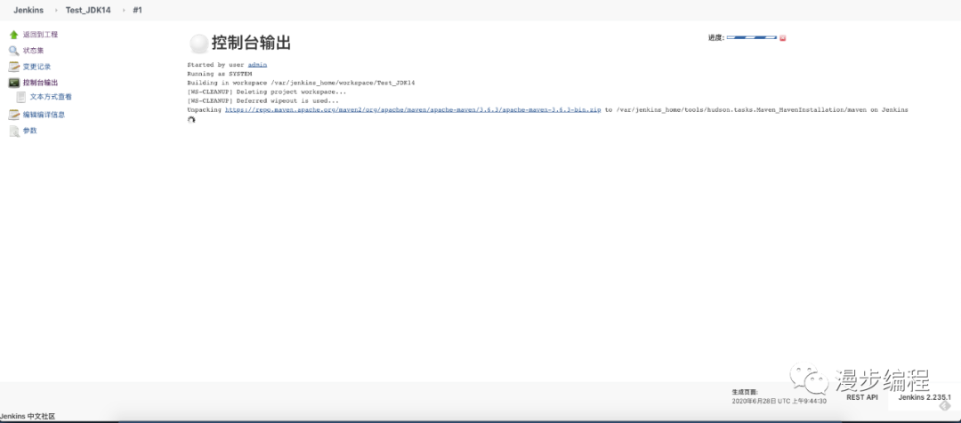961x423 pixels.
Task: Click the loading spinner under console log
Action: [191, 120]
